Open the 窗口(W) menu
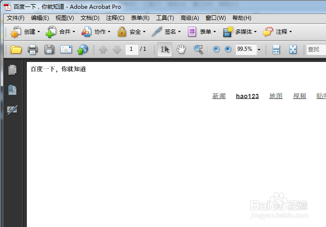This screenshot has height=227, width=326. click(216, 18)
